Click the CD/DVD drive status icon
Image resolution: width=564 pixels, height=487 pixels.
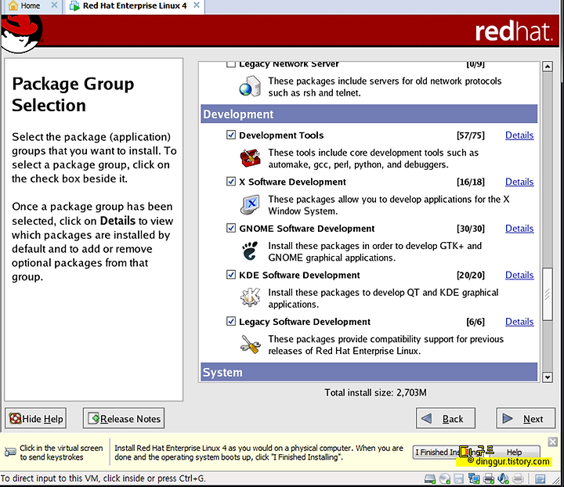click(445, 478)
